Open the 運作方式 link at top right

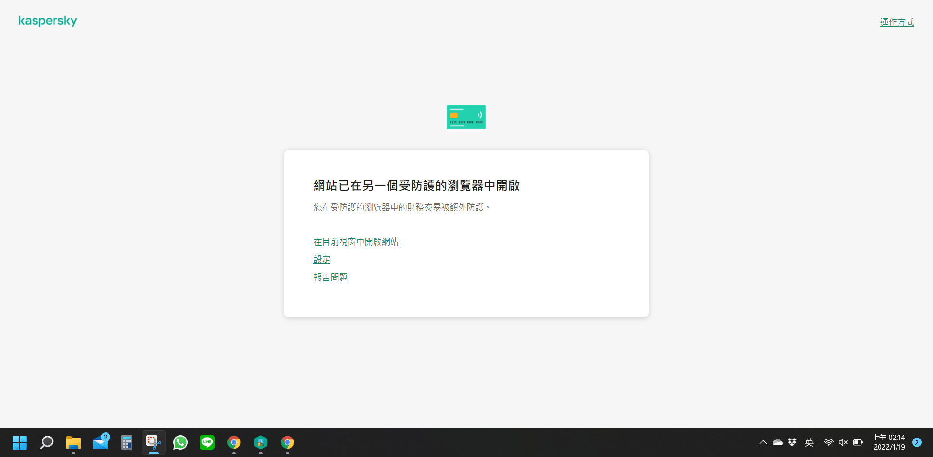point(897,22)
